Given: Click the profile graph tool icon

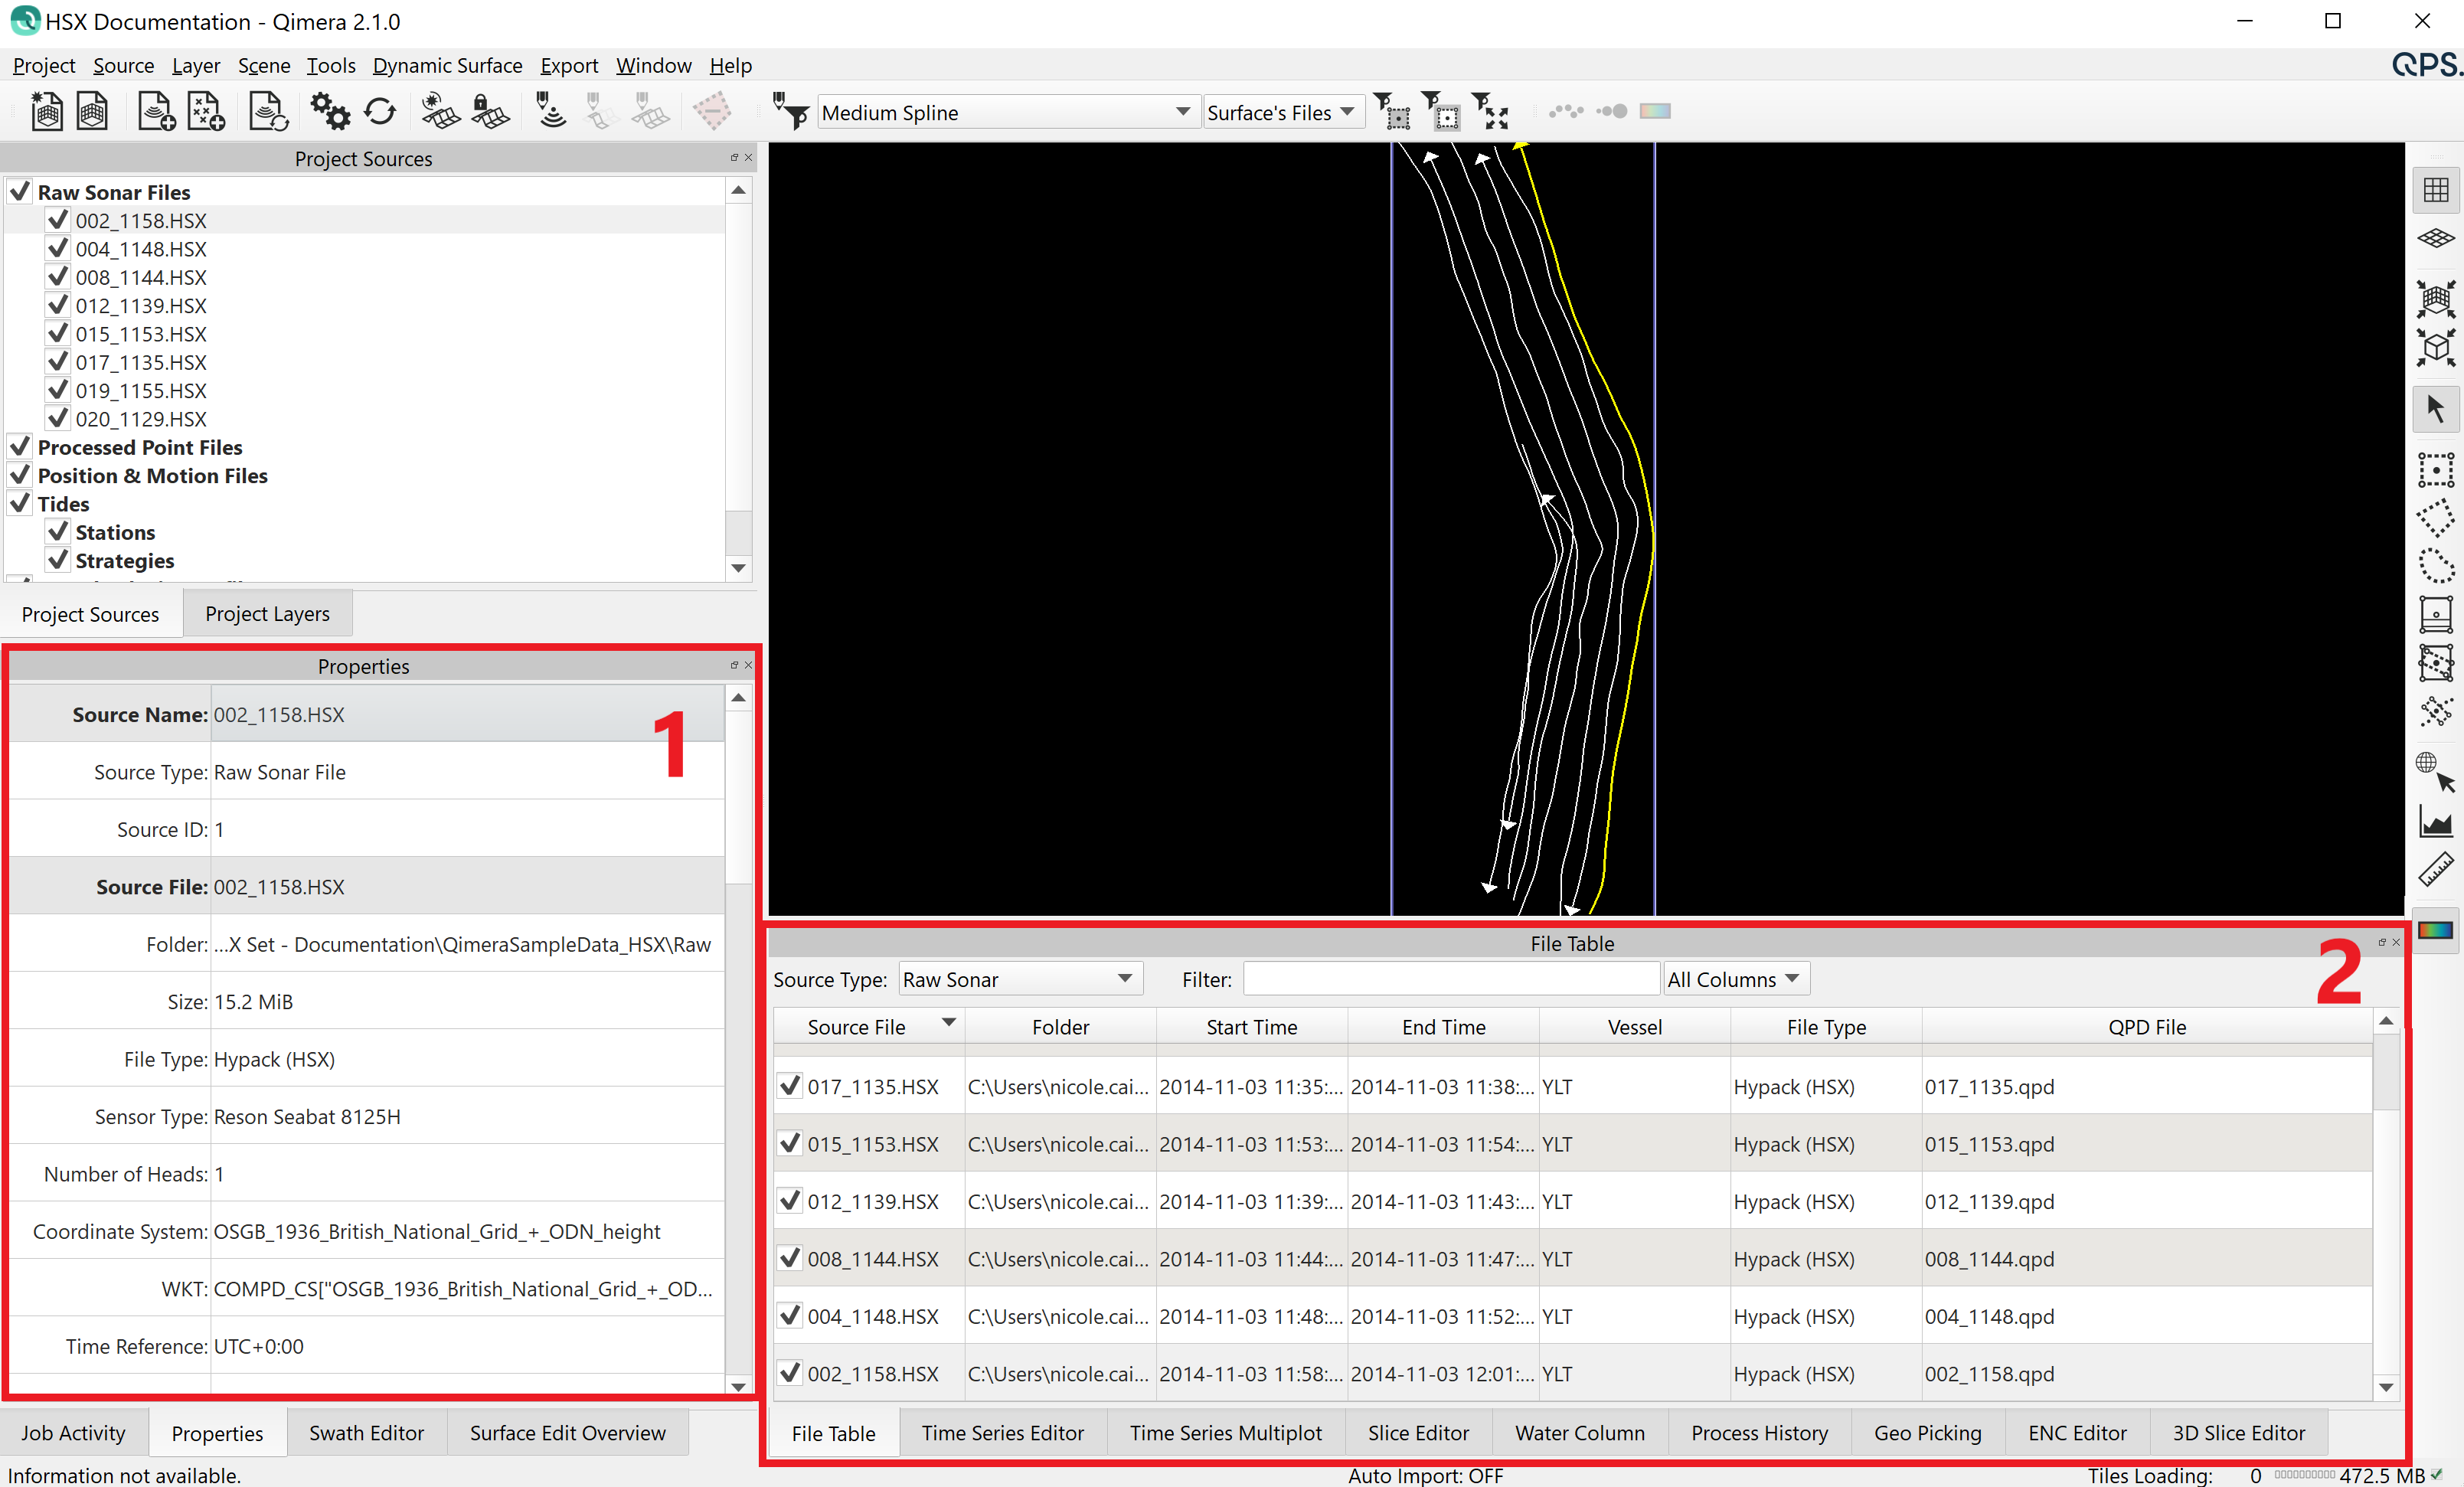Looking at the screenshot, I should (x=2435, y=821).
